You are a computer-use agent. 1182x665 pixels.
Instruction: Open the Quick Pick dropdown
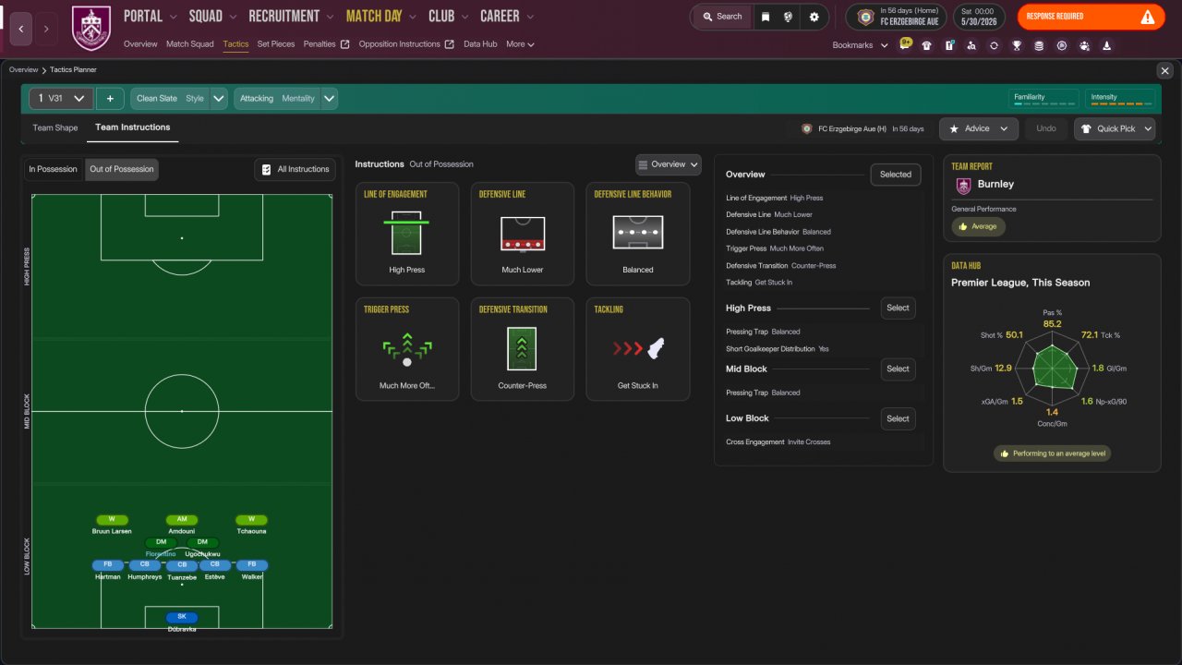click(1115, 128)
